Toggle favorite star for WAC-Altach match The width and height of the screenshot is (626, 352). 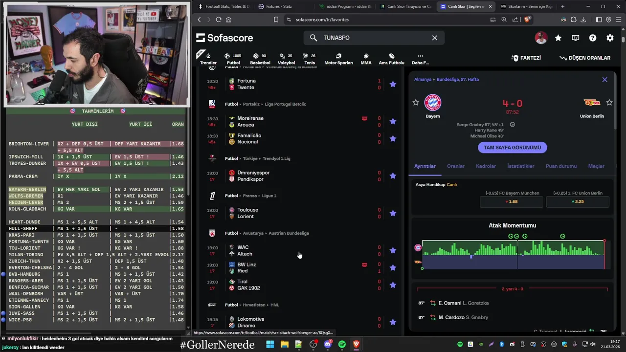point(393,250)
